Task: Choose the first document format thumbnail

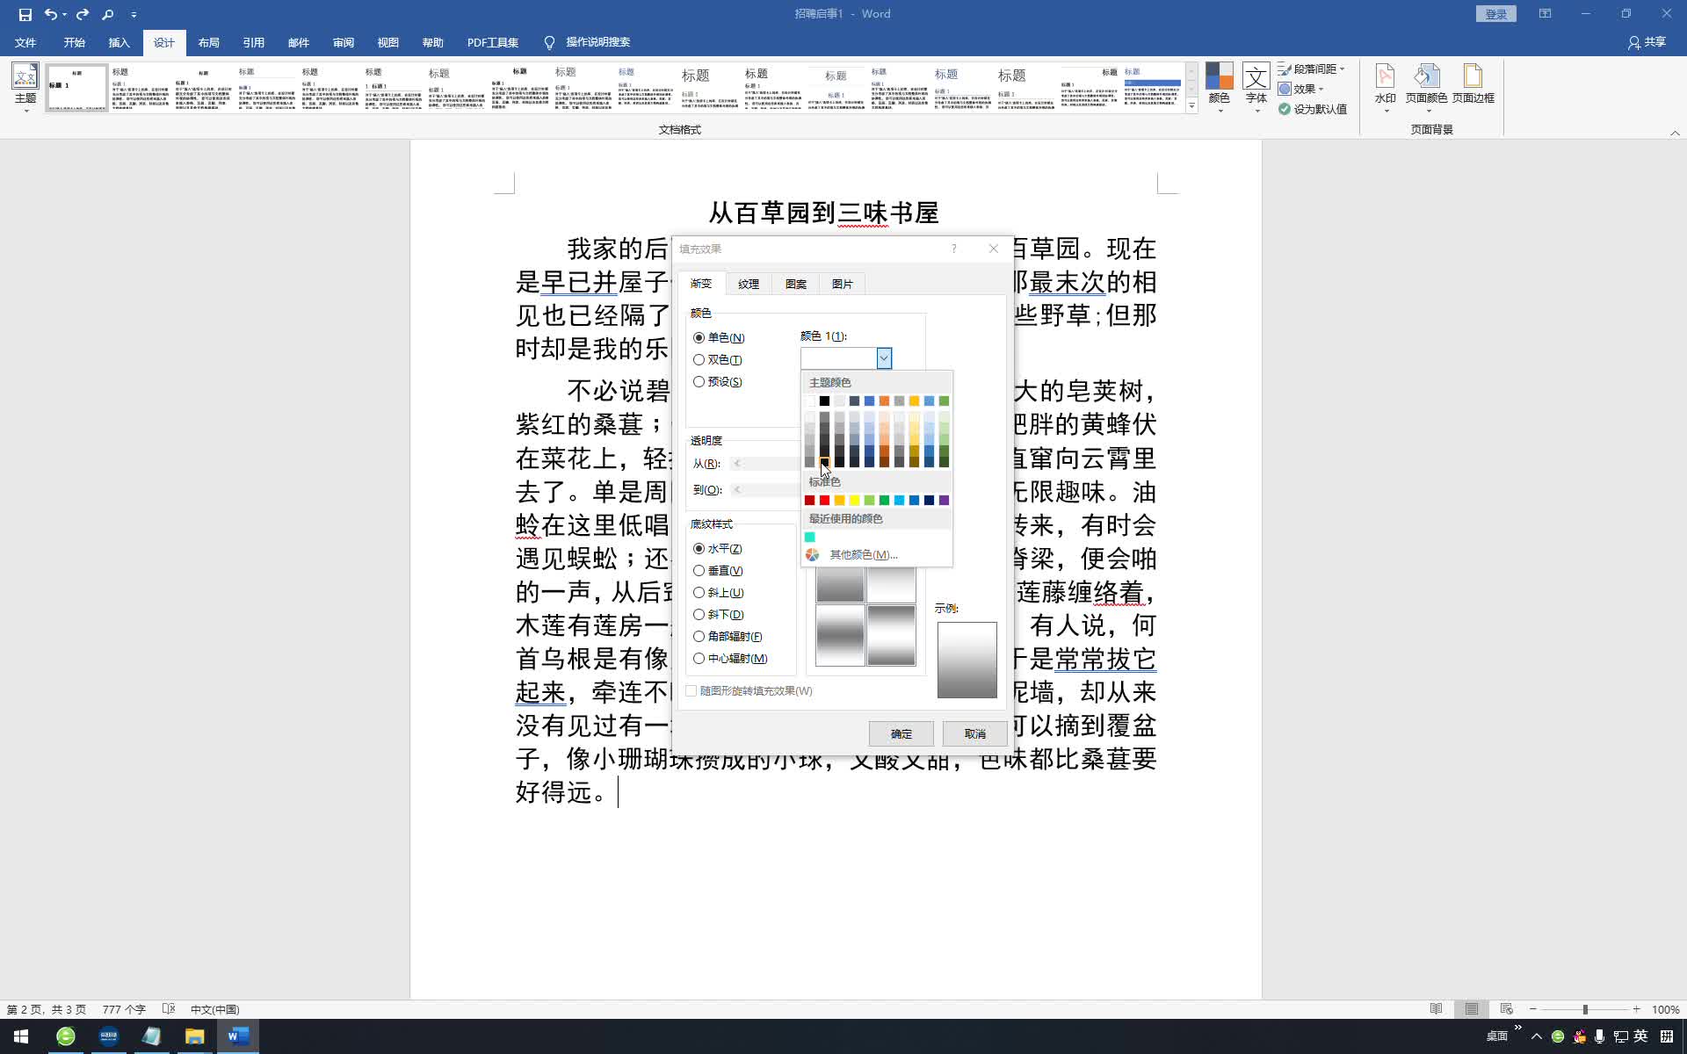Action: (x=77, y=87)
